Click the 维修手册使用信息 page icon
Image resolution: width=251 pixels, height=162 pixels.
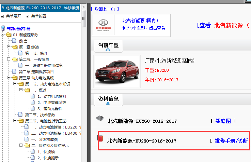pos(20,65)
